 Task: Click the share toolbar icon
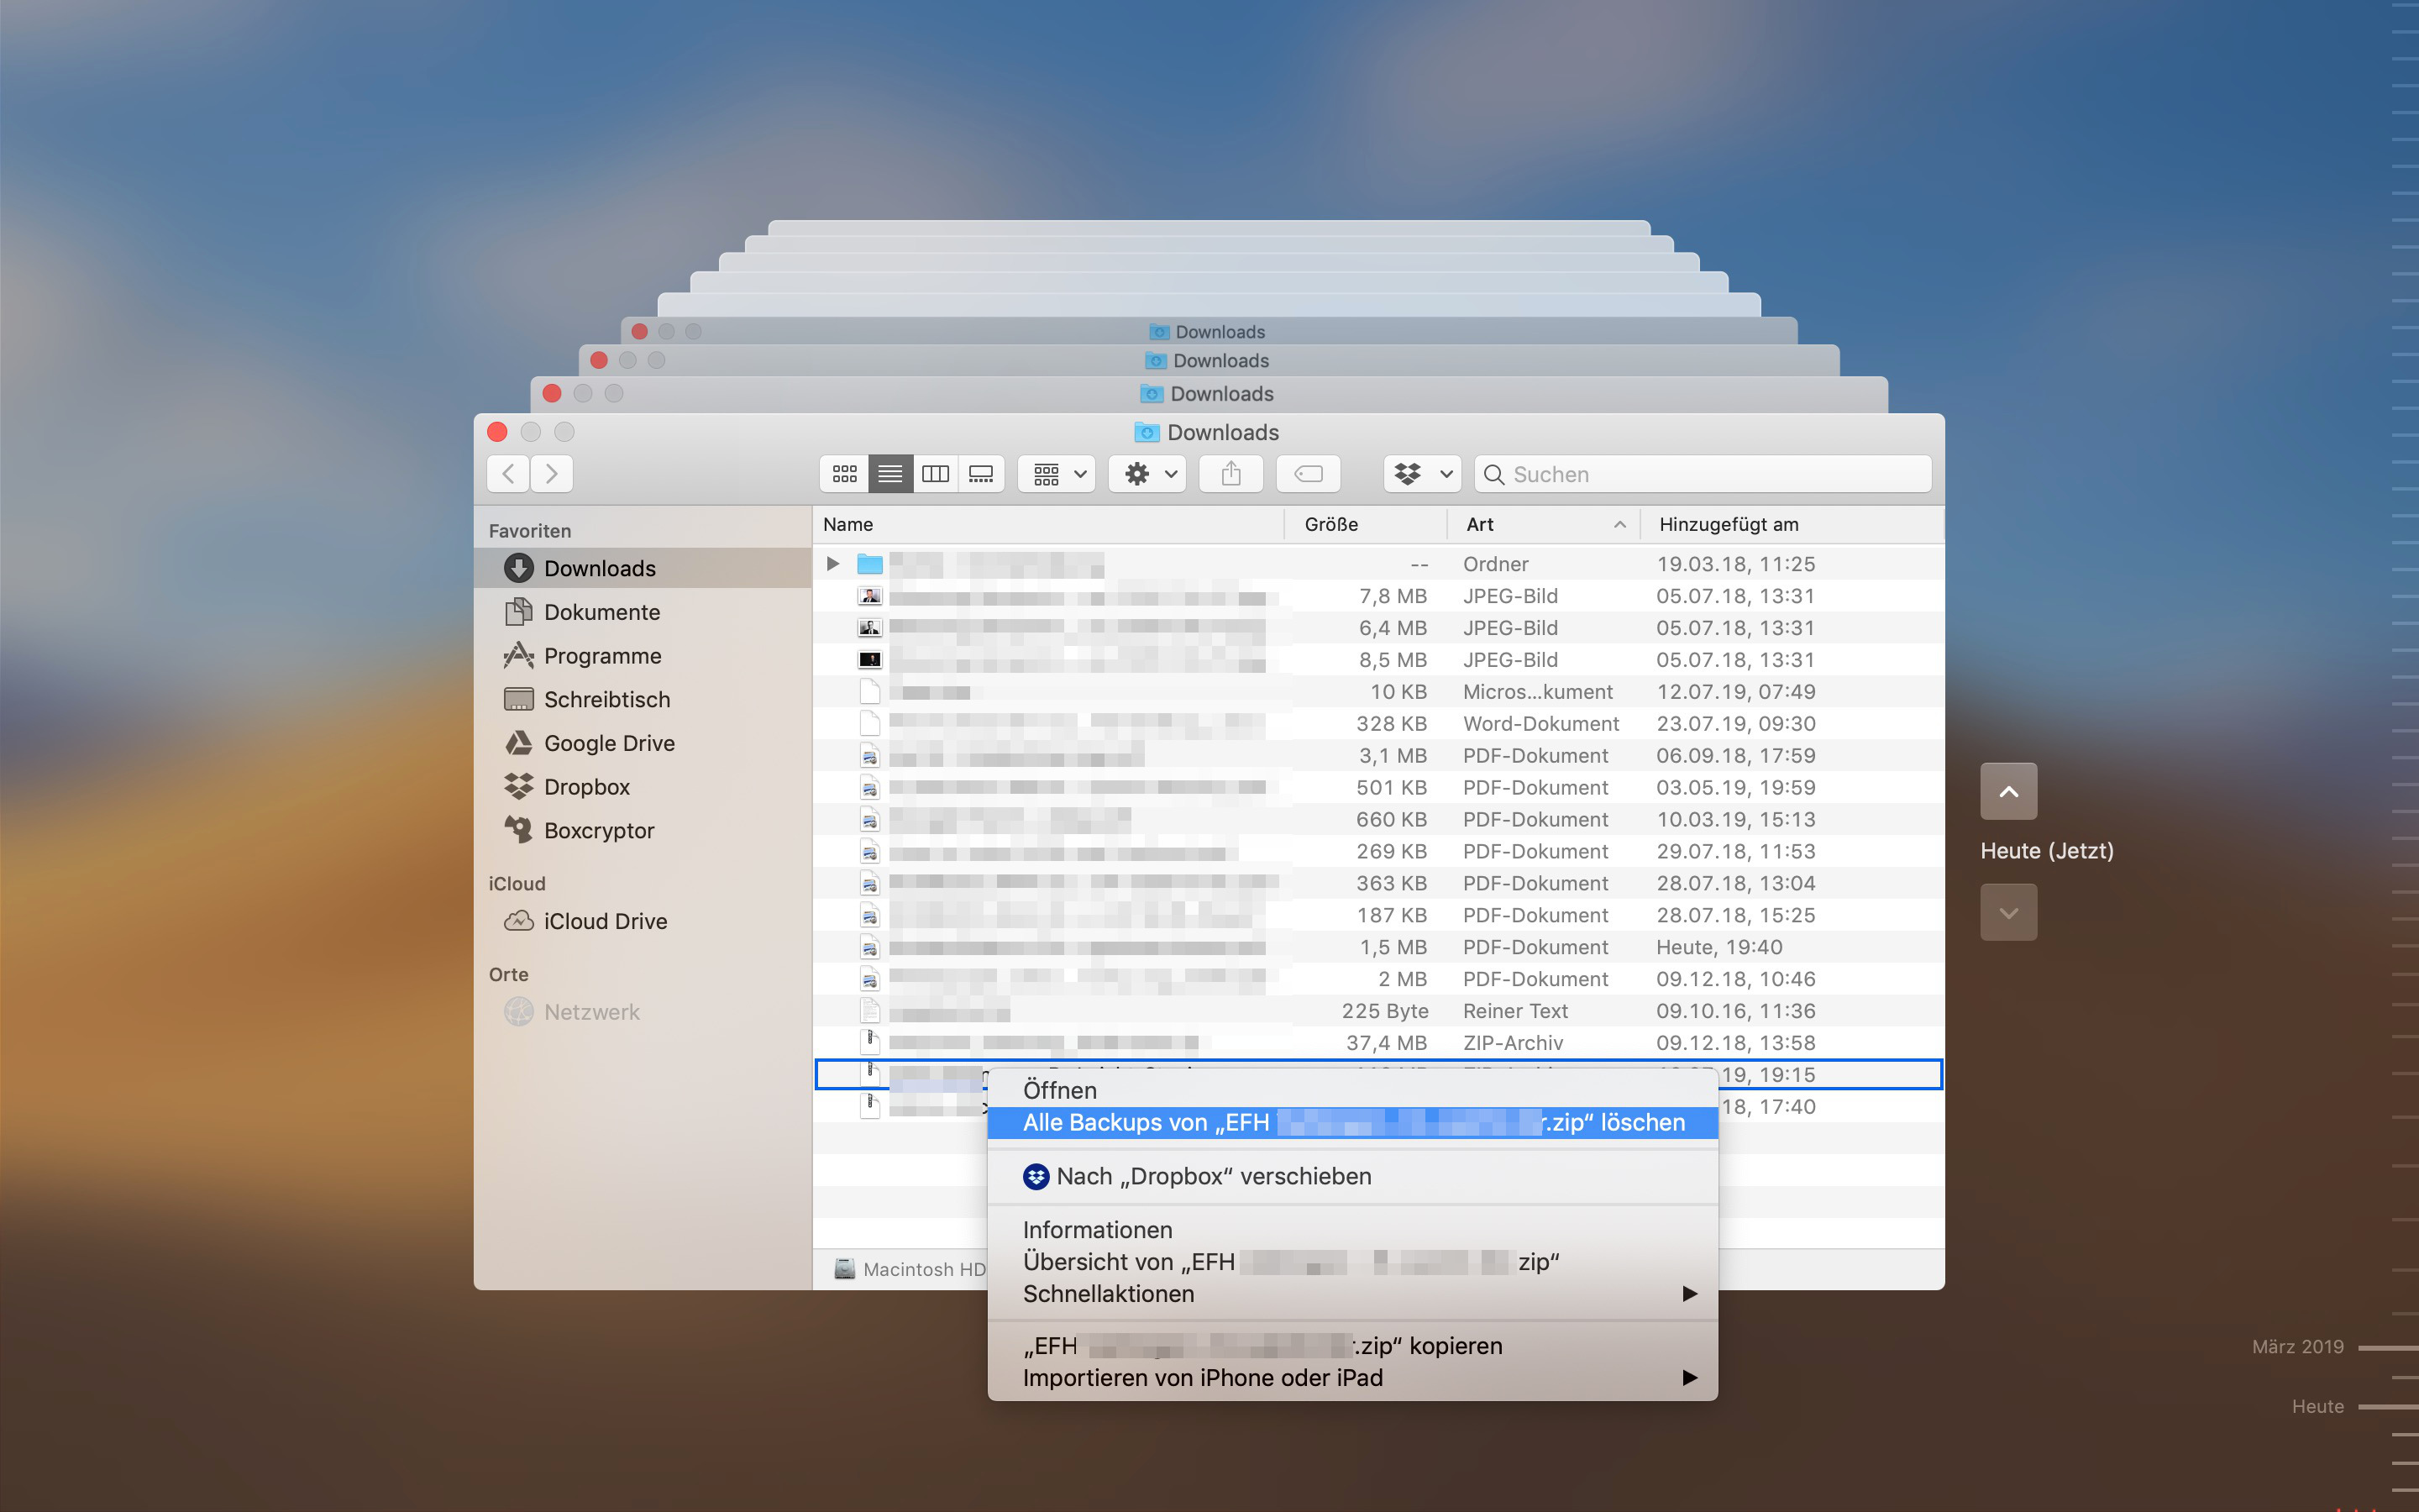pos(1230,474)
